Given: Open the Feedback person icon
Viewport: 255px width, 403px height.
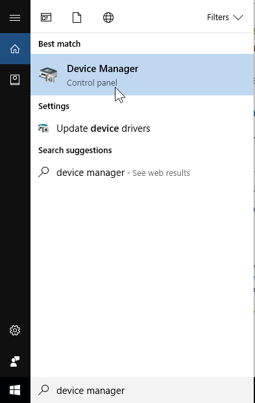Looking at the screenshot, I should [x=15, y=361].
